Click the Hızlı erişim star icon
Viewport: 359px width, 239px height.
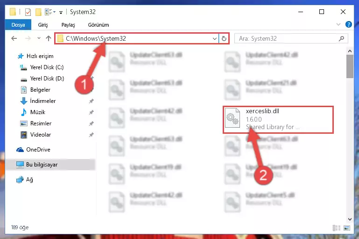pos(21,56)
